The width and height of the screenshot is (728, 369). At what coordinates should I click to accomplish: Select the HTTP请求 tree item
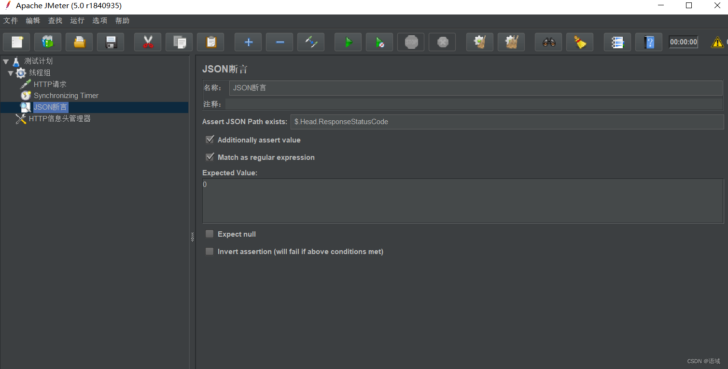point(50,84)
